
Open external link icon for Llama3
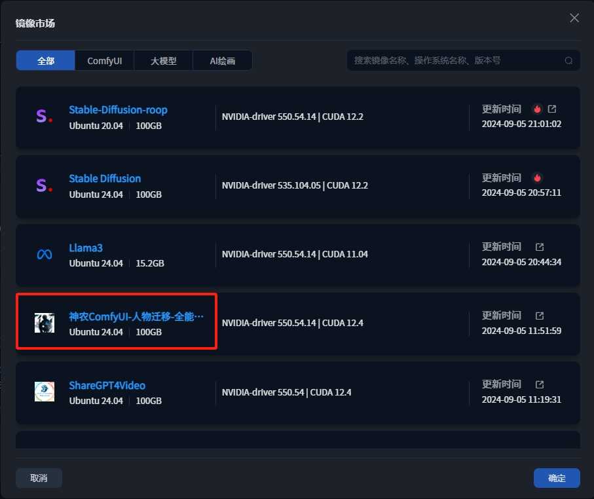click(x=540, y=247)
